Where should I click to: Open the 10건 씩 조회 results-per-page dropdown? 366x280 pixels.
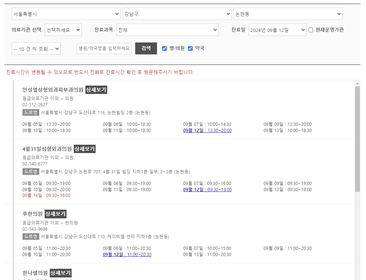coord(36,48)
